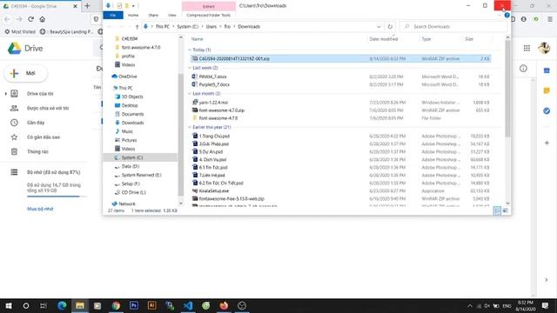Screen dimensions: 557x313
Task: Sort files by Type column
Action: 426,39
